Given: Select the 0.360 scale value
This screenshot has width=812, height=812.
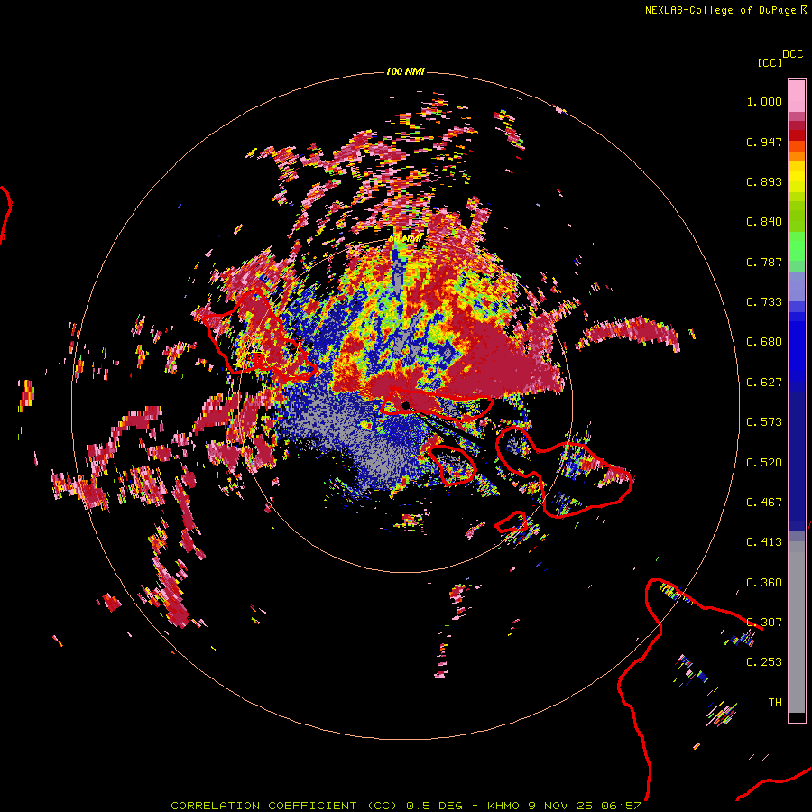Looking at the screenshot, I should pos(764,583).
